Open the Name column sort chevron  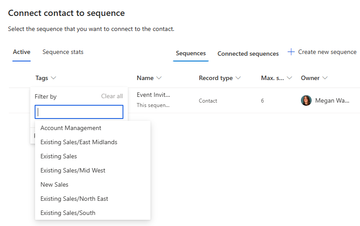coord(159,78)
